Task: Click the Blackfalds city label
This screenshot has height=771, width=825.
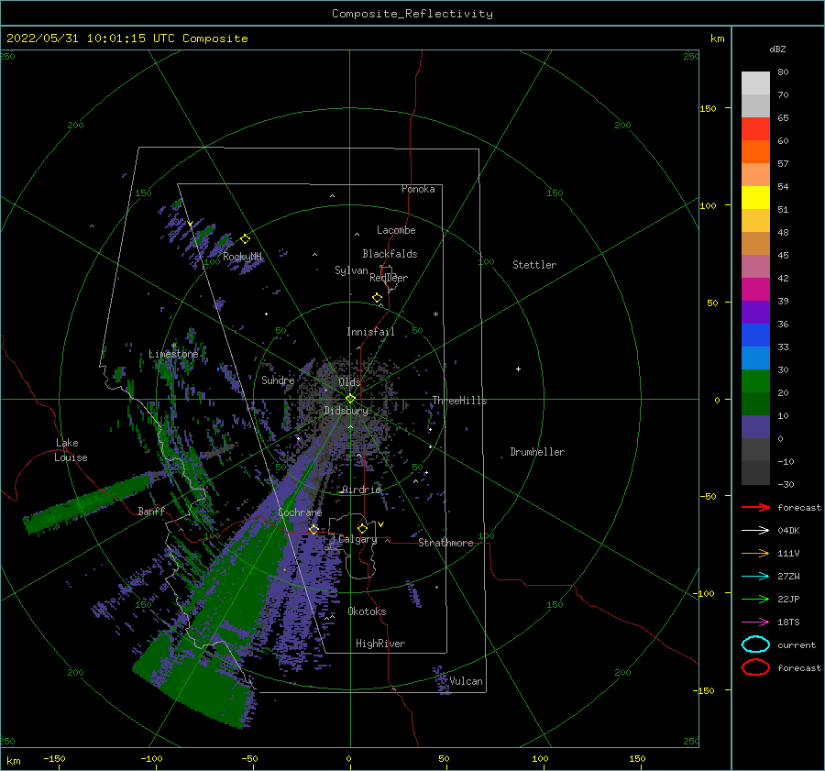Action: tap(390, 254)
